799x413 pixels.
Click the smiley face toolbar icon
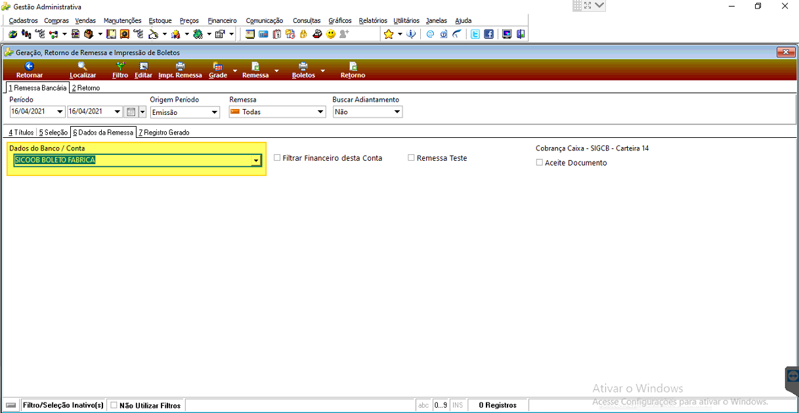tap(330, 34)
